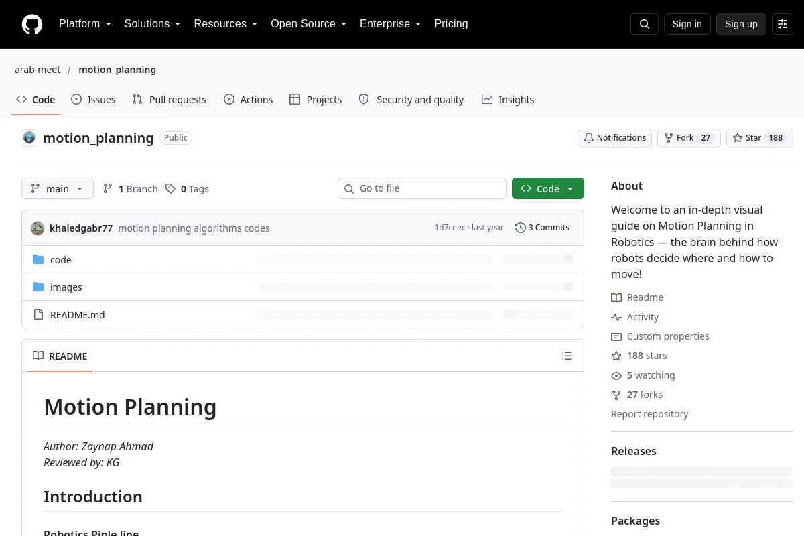Open commit hash 1d7ceec

(450, 228)
